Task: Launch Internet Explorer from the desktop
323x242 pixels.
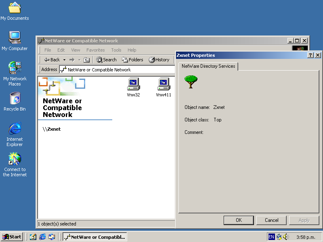Action: point(15,134)
